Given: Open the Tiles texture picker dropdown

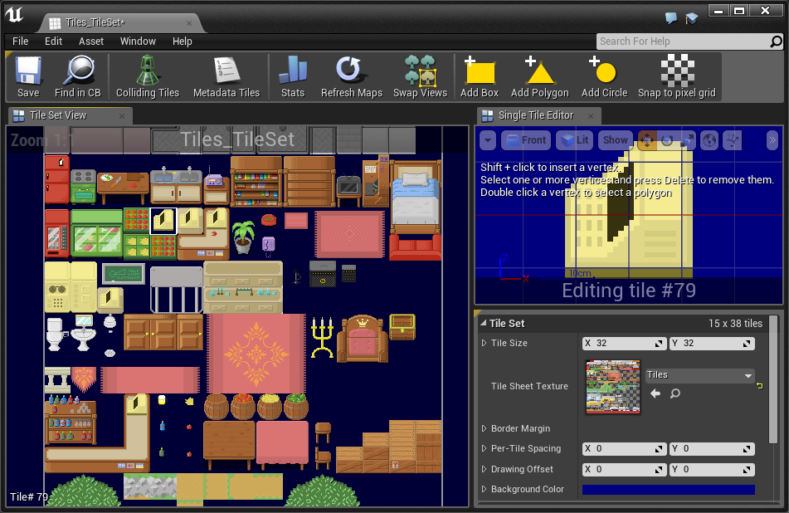Looking at the screenshot, I should pos(699,375).
